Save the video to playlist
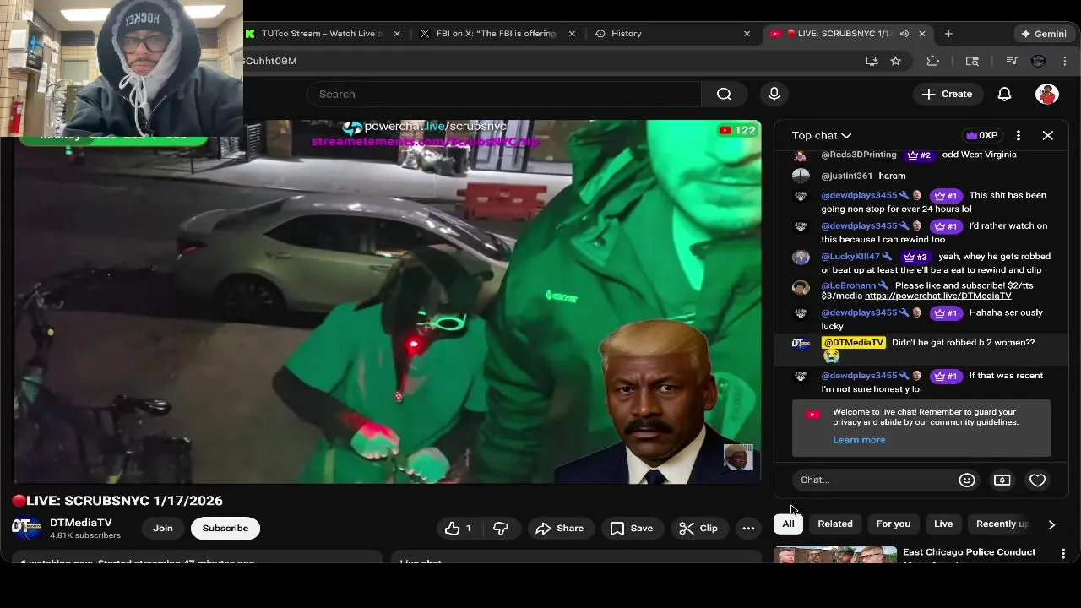Screen dimensions: 1081x608 [632, 528]
